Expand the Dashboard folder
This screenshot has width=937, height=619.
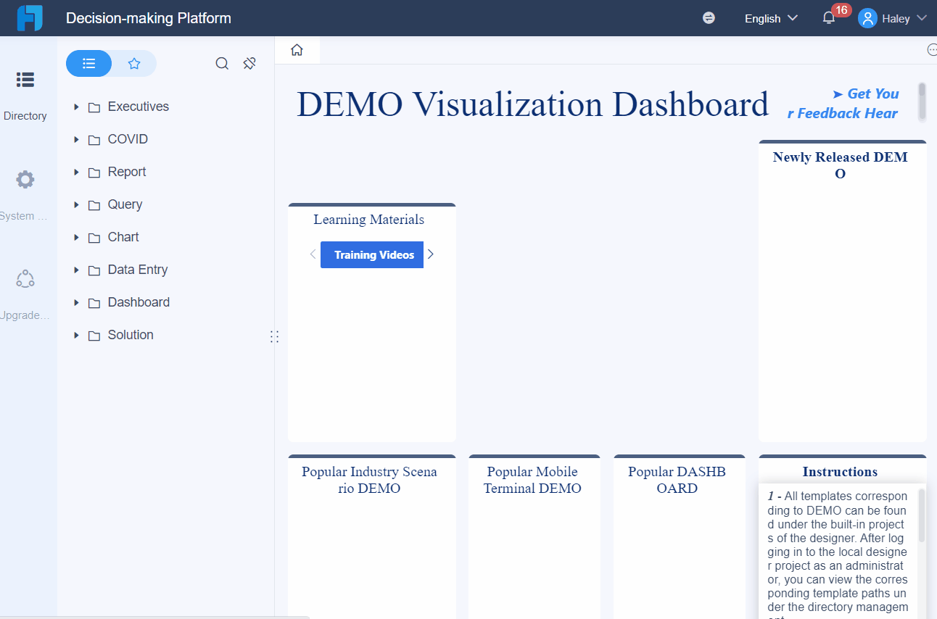coord(76,302)
